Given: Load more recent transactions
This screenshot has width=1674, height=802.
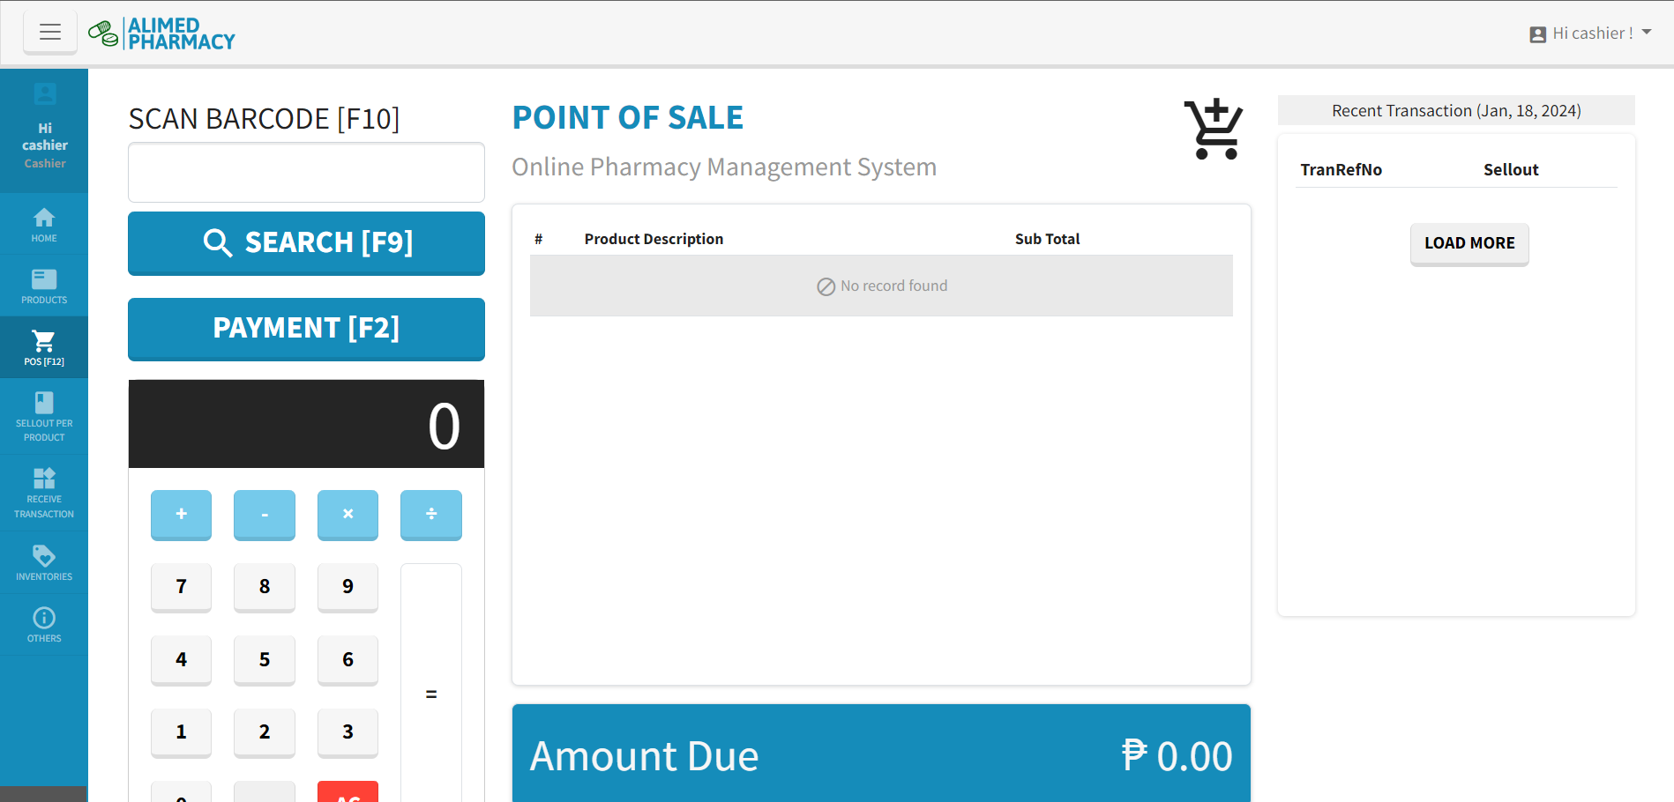Looking at the screenshot, I should click(x=1468, y=243).
